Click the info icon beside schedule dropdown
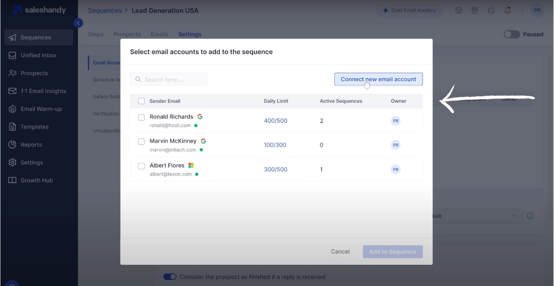The height and width of the screenshot is (286, 554). [x=530, y=216]
